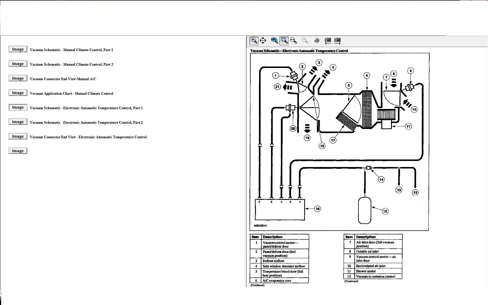
Task: Open image for Electronic Automatic Temperature Control, Part 2
Action: 18,122
